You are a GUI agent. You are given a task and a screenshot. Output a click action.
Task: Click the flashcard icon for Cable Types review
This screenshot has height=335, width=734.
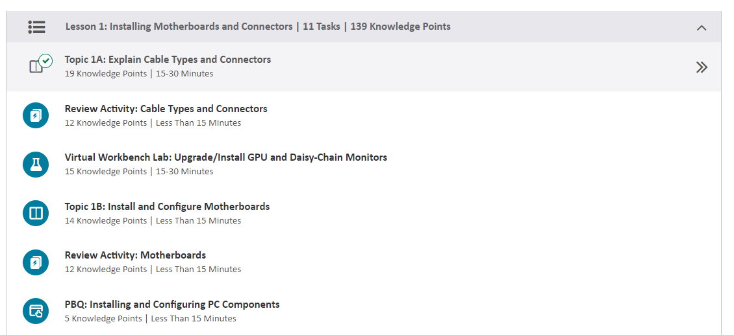click(36, 115)
